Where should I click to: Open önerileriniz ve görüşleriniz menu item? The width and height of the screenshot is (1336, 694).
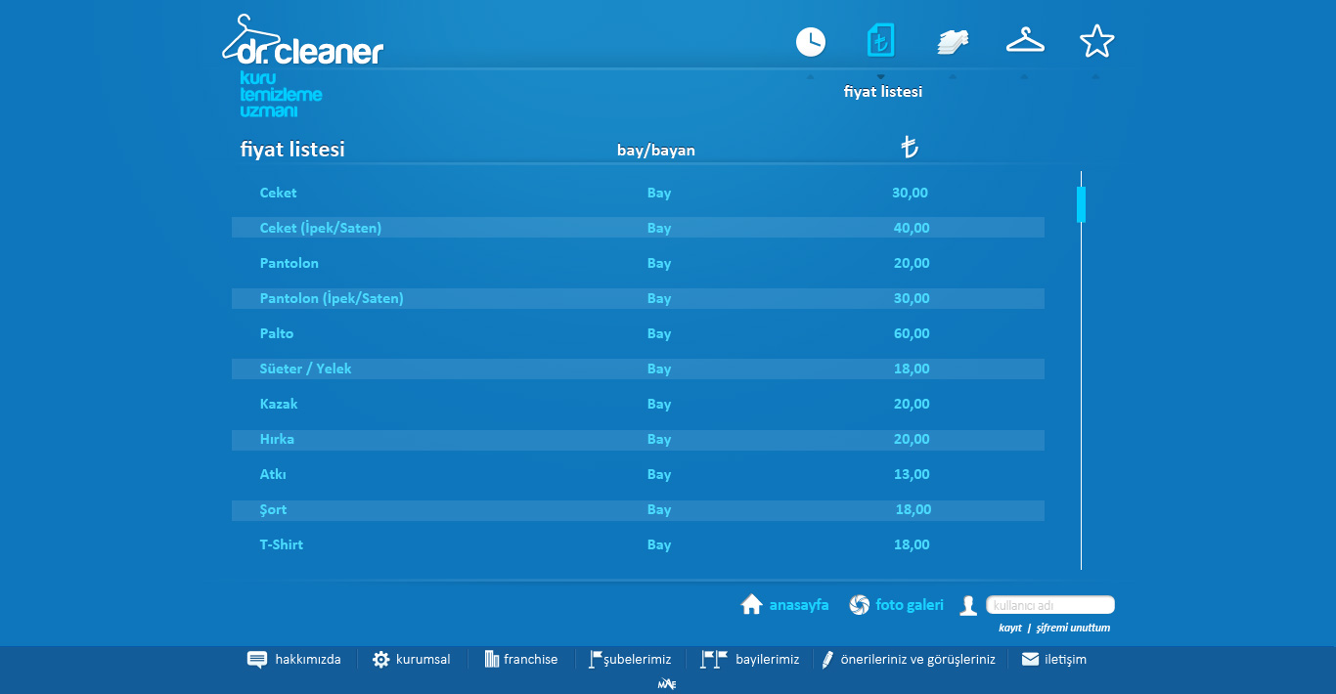tap(918, 660)
